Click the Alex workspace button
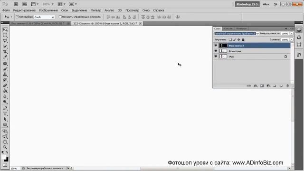The image size is (304, 171). point(266,4)
